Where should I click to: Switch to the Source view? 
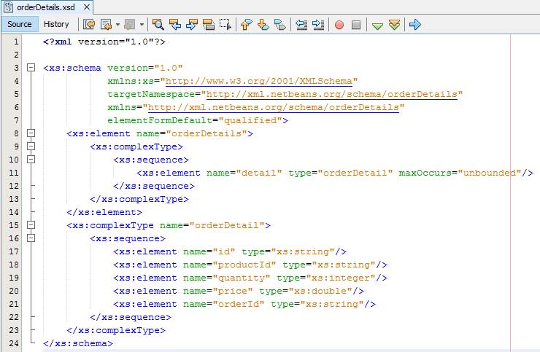coord(20,24)
